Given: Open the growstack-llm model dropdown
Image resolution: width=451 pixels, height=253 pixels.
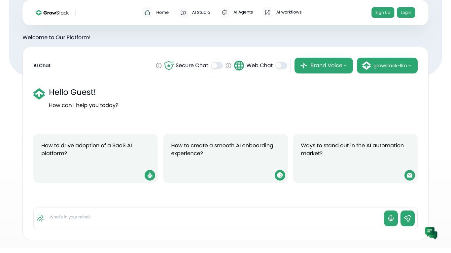Looking at the screenshot, I should [x=387, y=66].
